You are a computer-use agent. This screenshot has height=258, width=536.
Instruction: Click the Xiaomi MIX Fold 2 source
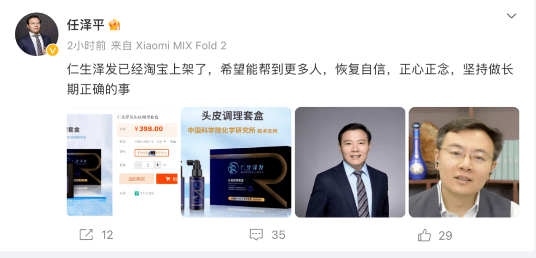[181, 46]
